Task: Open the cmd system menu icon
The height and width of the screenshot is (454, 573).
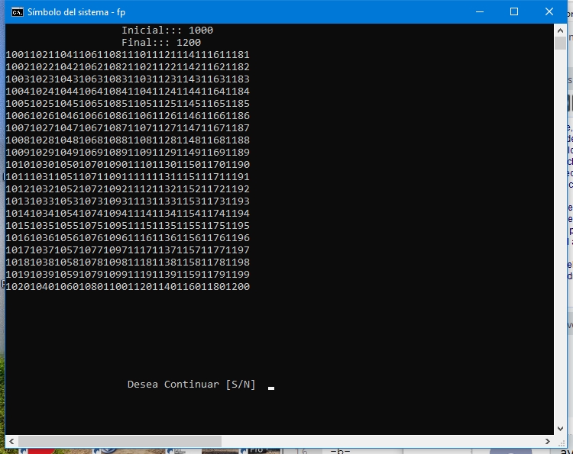Action: (x=17, y=12)
